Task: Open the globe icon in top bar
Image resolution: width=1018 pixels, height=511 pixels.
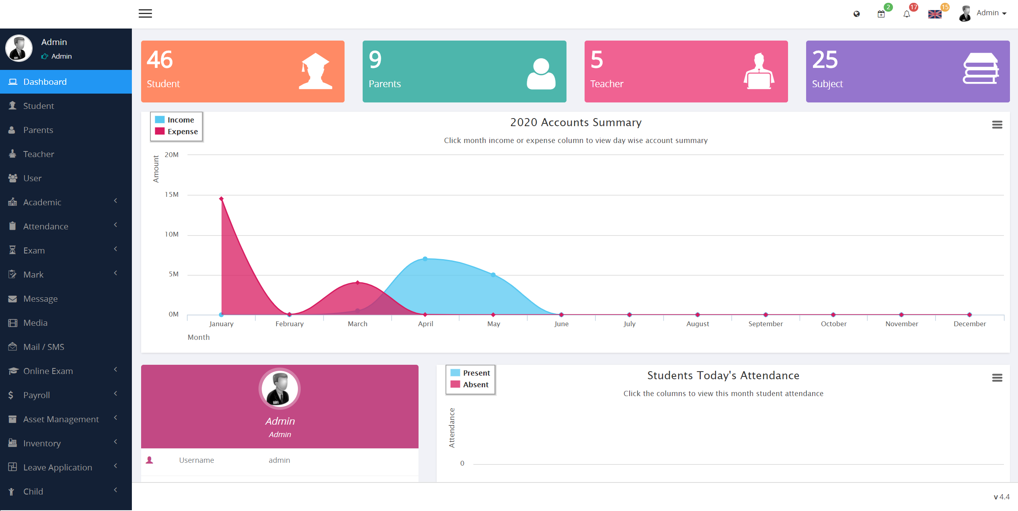Action: (856, 14)
